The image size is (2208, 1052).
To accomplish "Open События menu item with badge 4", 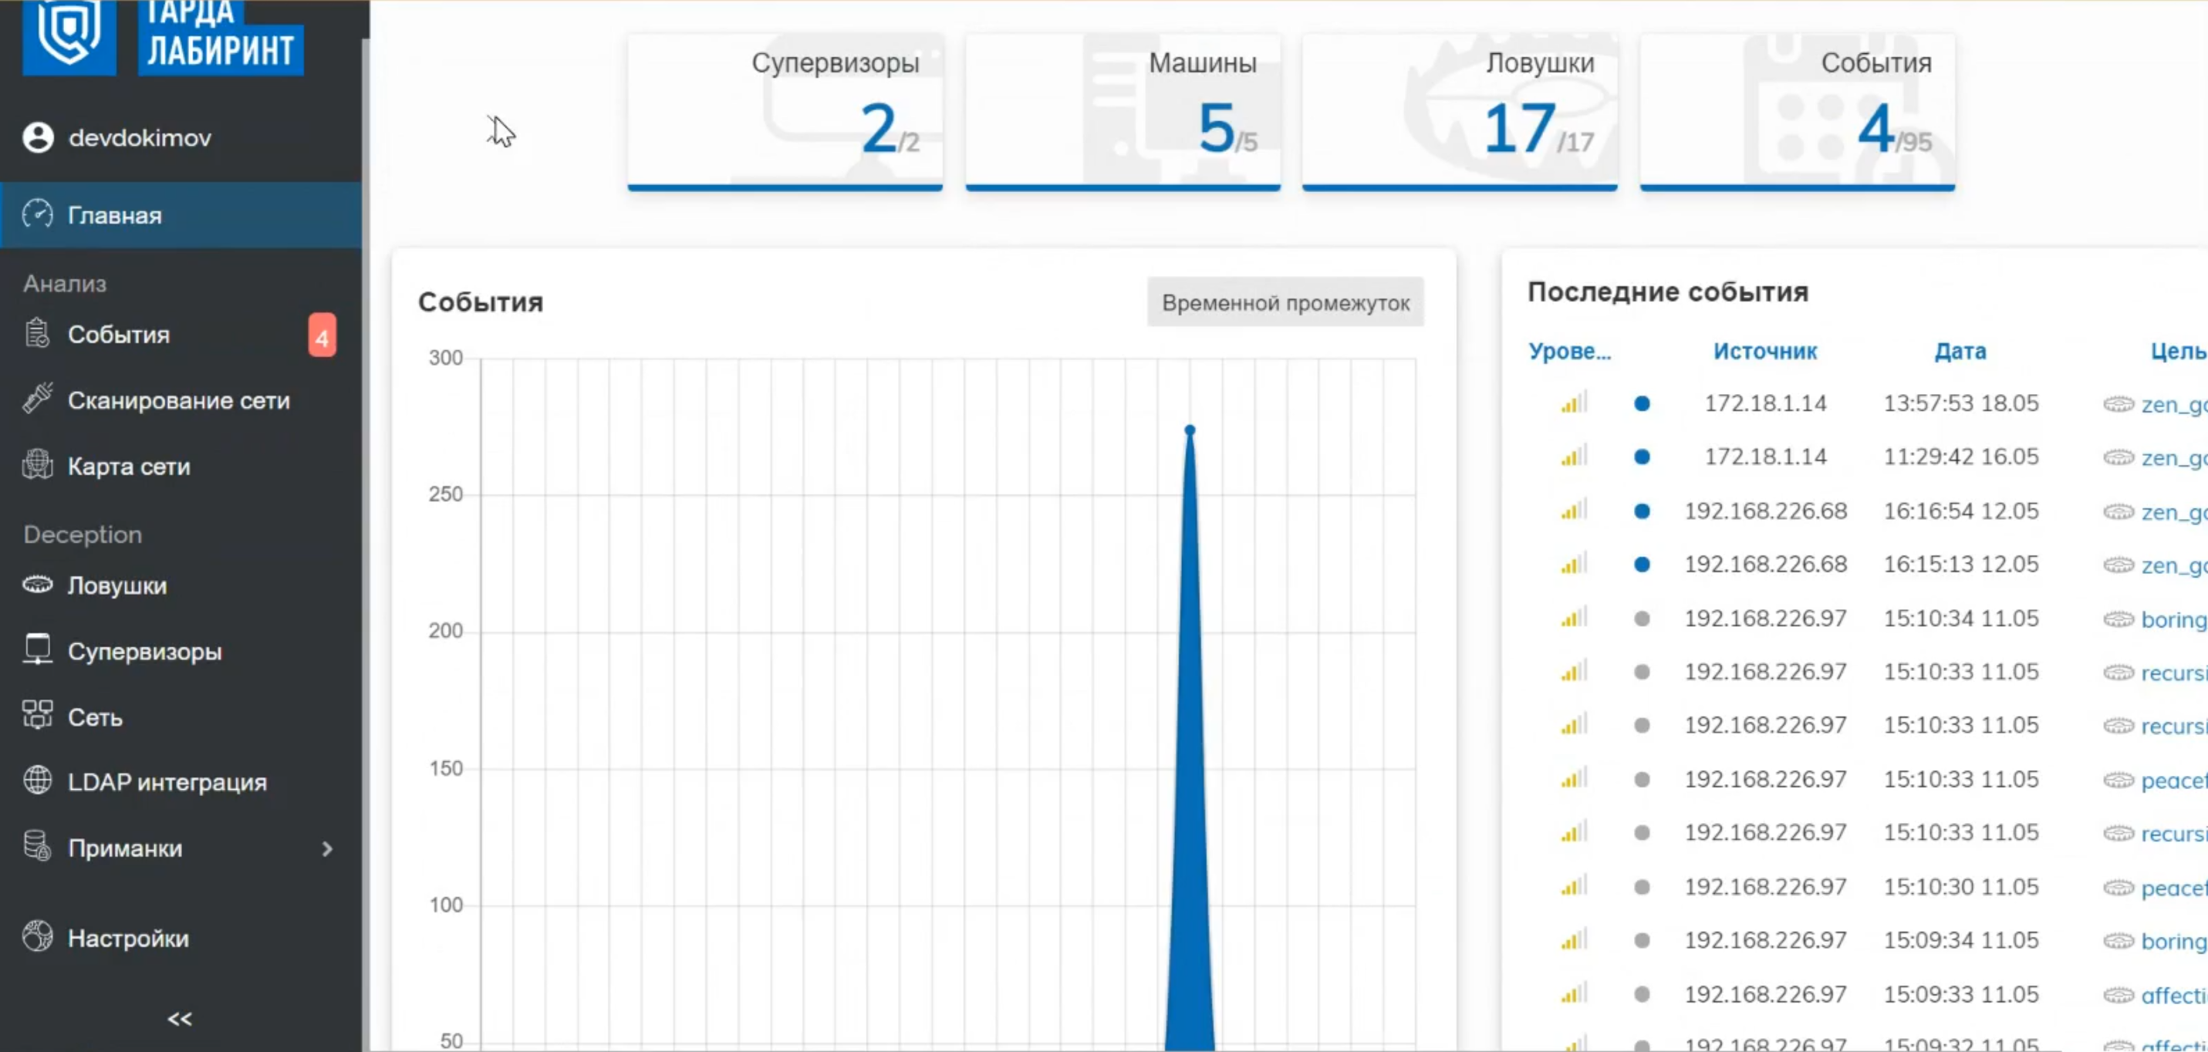I will [119, 335].
